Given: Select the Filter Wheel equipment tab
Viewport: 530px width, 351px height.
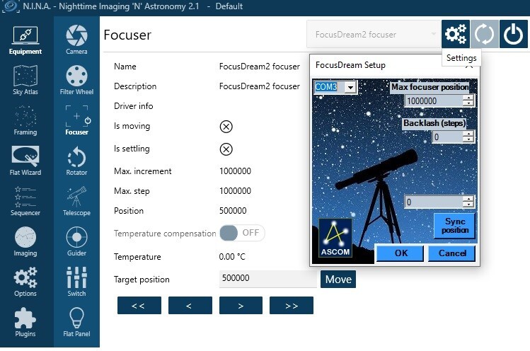Looking at the screenshot, I should (76, 80).
